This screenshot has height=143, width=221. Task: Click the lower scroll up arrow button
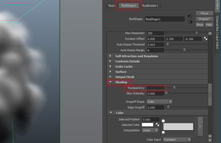pyautogui.click(x=210, y=136)
